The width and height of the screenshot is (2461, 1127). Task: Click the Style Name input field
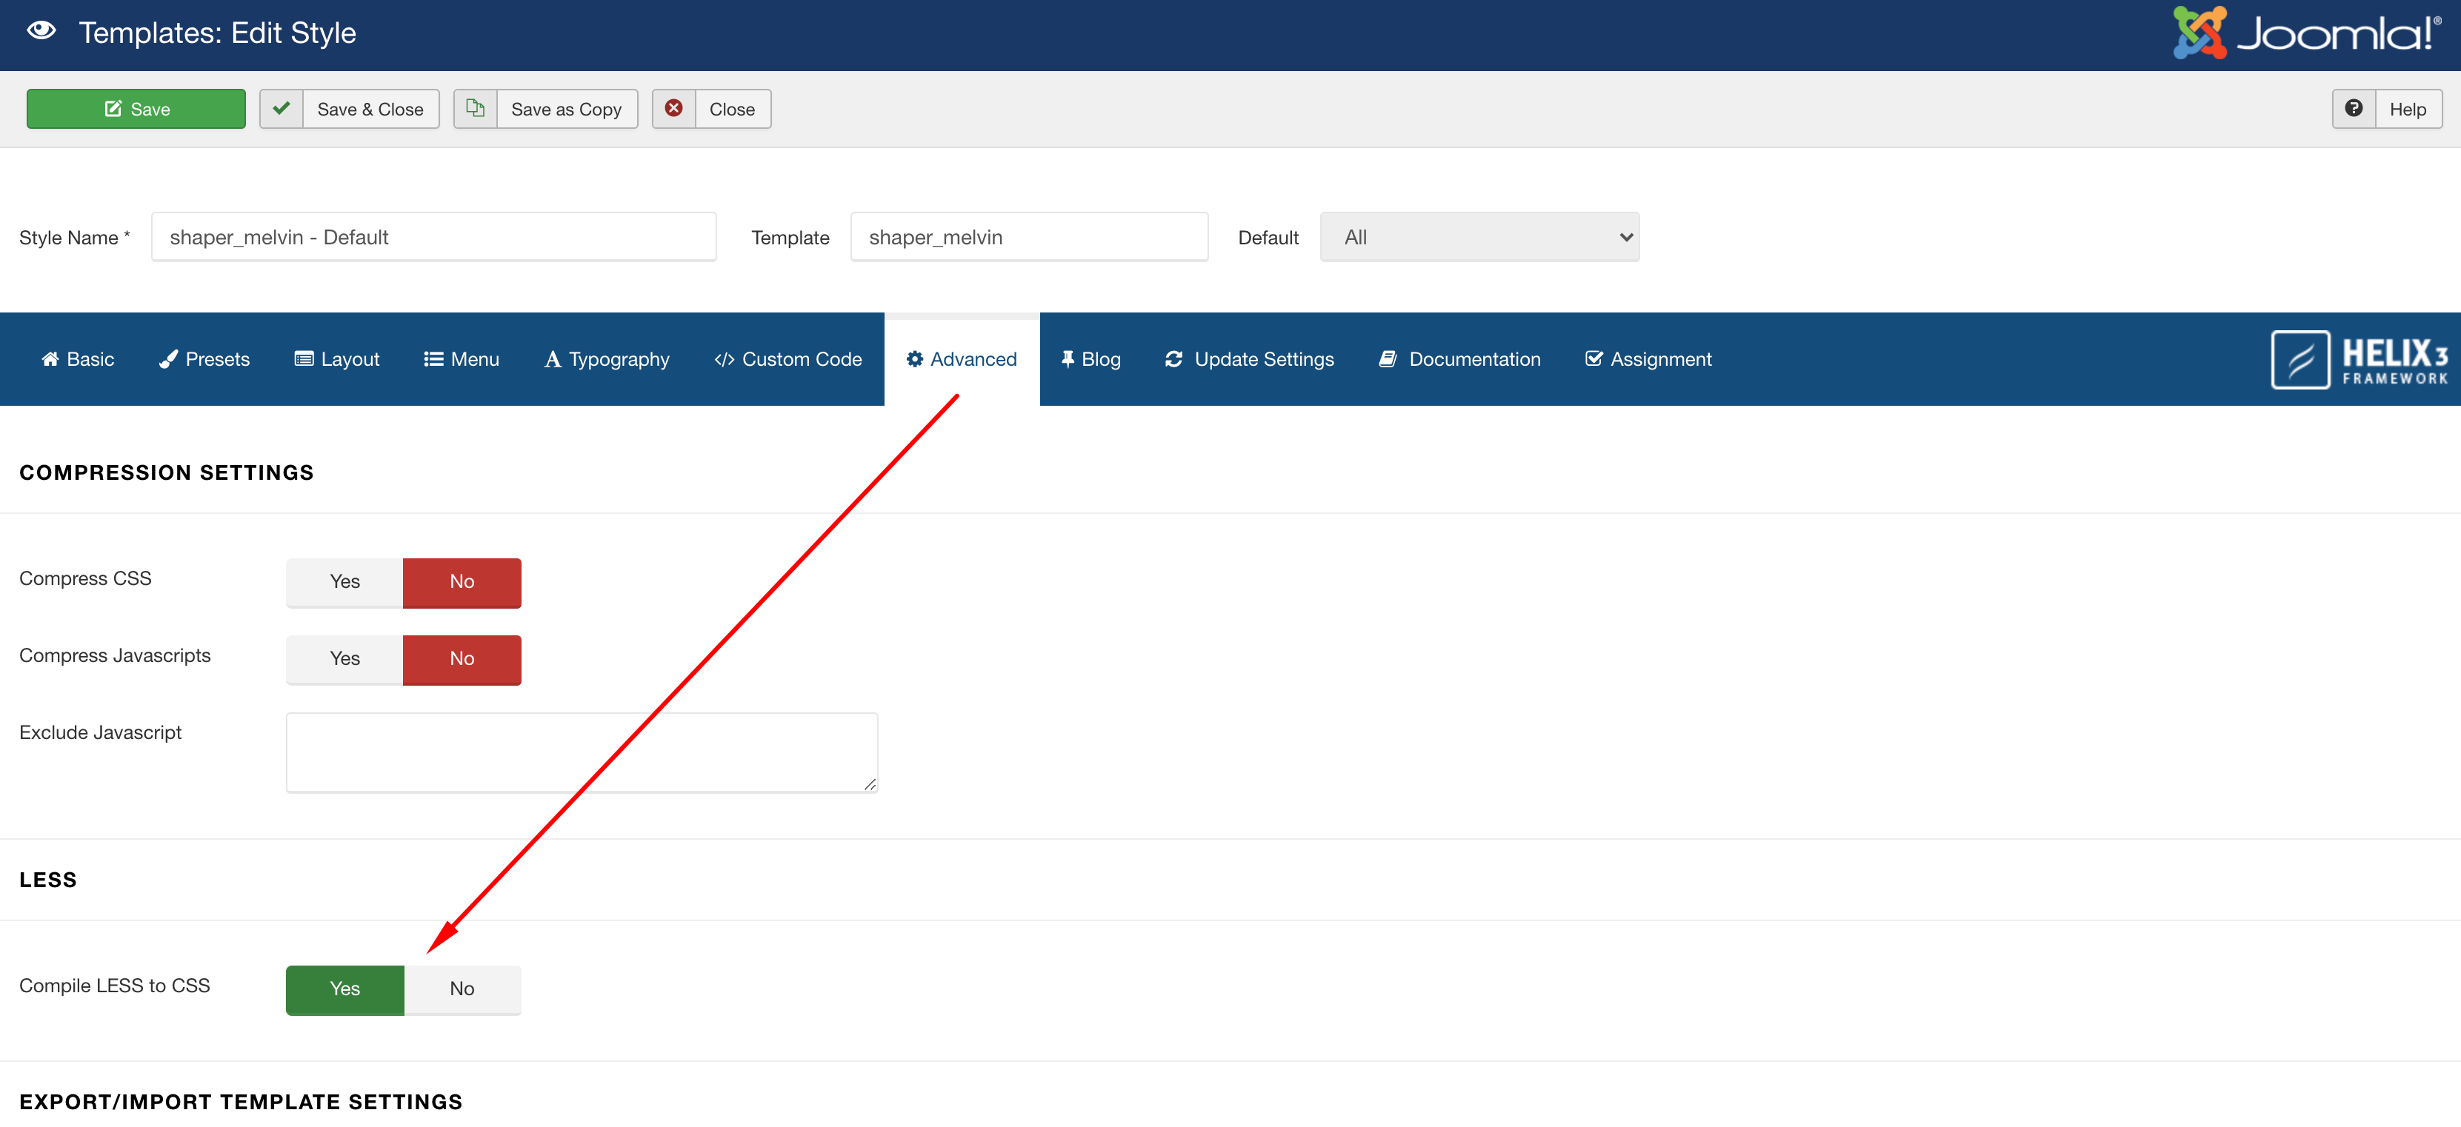tap(433, 238)
